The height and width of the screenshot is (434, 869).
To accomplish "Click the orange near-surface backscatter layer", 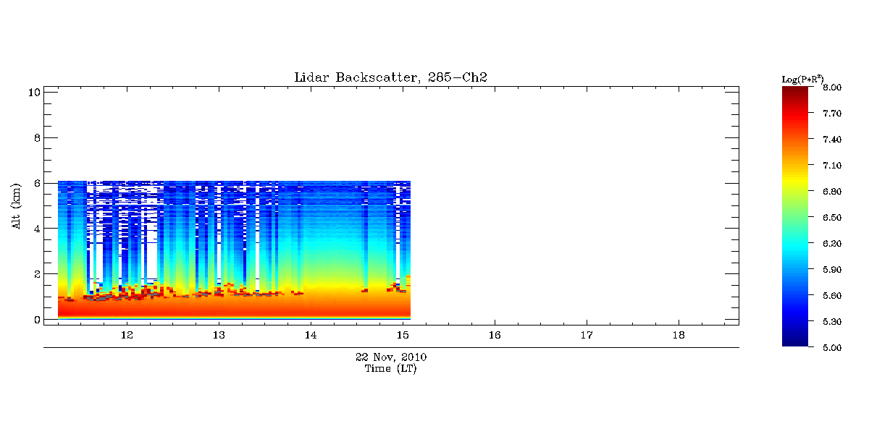I will point(234,307).
